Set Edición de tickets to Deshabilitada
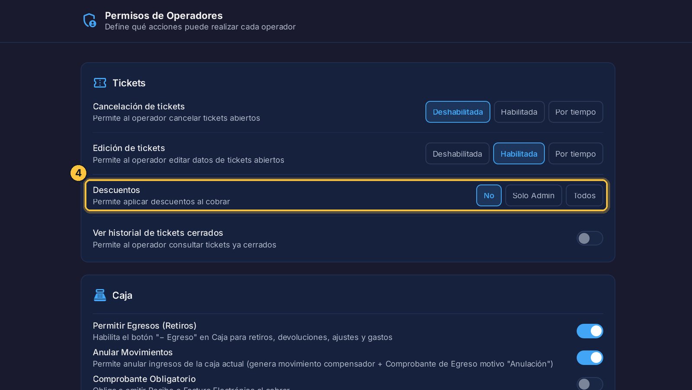Image resolution: width=692 pixels, height=390 pixels. pos(457,154)
